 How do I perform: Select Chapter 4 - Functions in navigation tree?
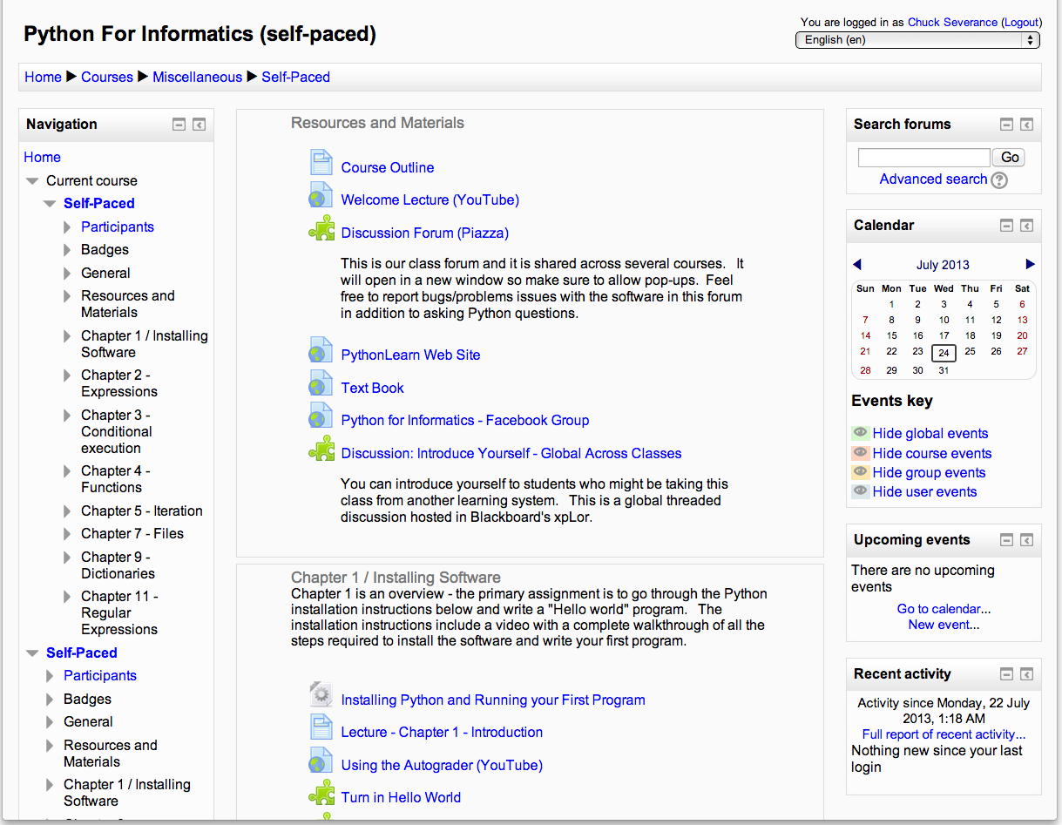tap(116, 479)
